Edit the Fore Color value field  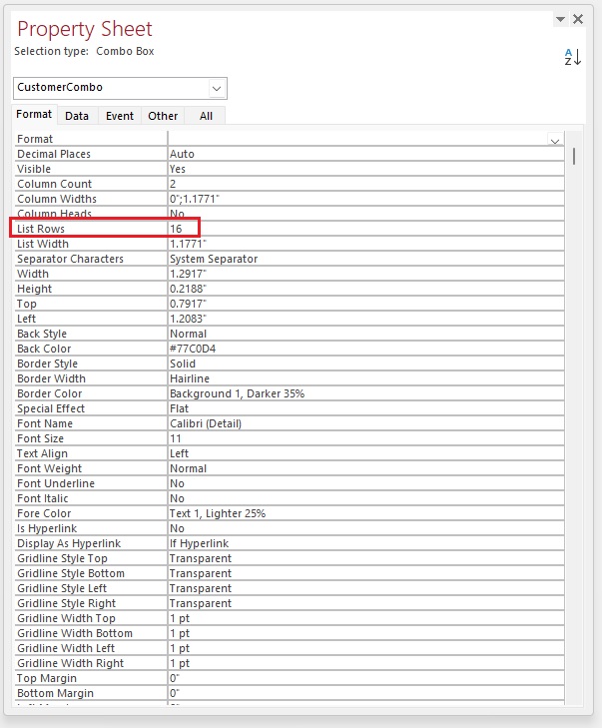pos(365,513)
